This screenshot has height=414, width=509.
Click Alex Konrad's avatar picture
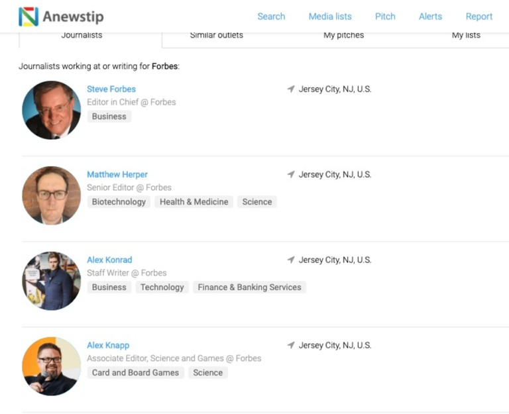(51, 281)
